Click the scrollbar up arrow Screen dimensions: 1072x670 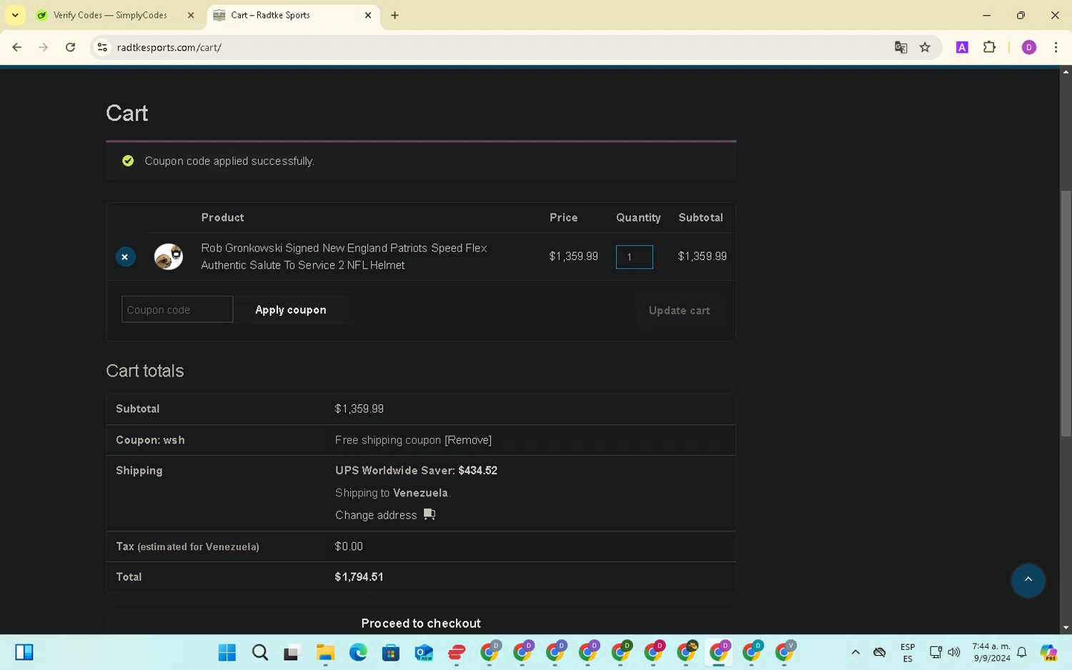1066,71
